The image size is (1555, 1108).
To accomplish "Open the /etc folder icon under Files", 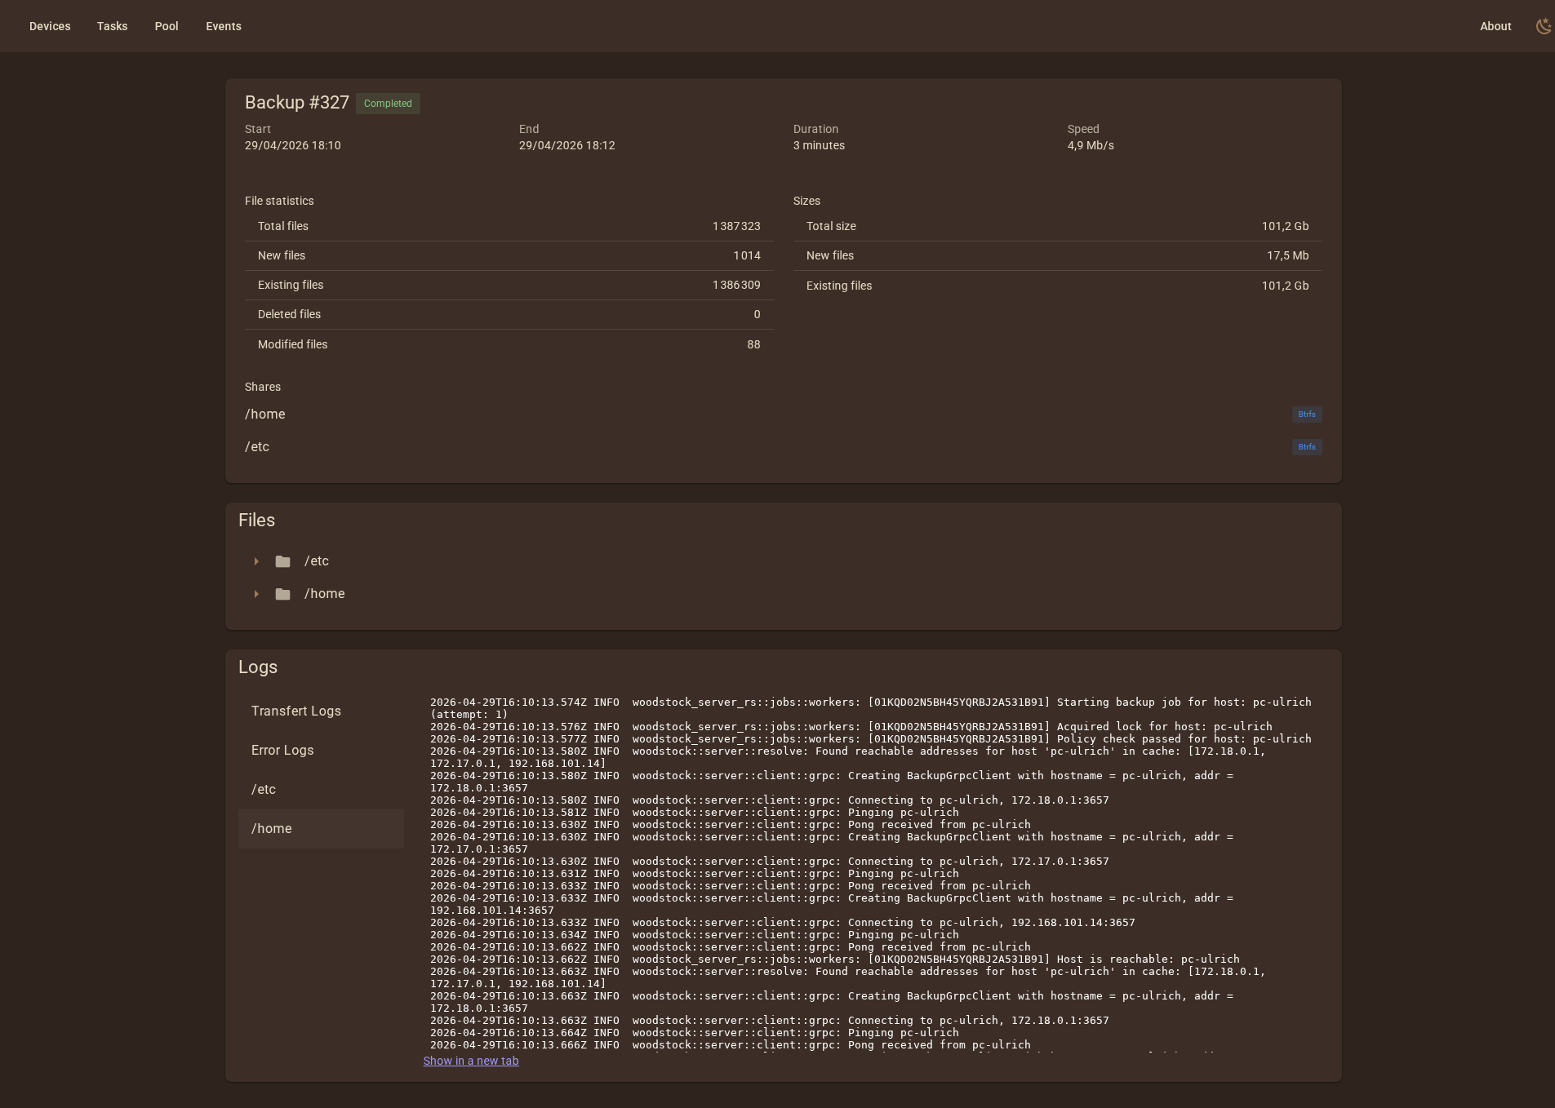I will pyautogui.click(x=282, y=561).
